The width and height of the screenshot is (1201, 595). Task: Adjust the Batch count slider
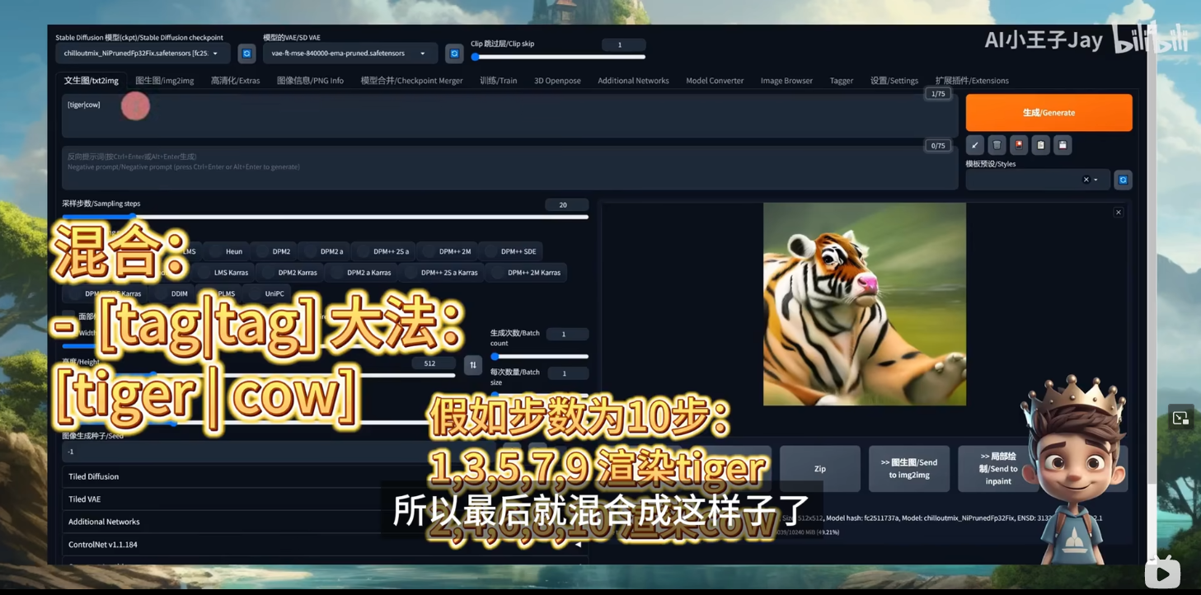(539, 356)
